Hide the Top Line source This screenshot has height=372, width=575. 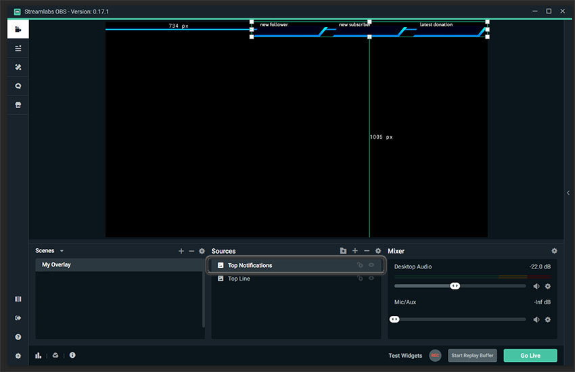tap(371, 278)
